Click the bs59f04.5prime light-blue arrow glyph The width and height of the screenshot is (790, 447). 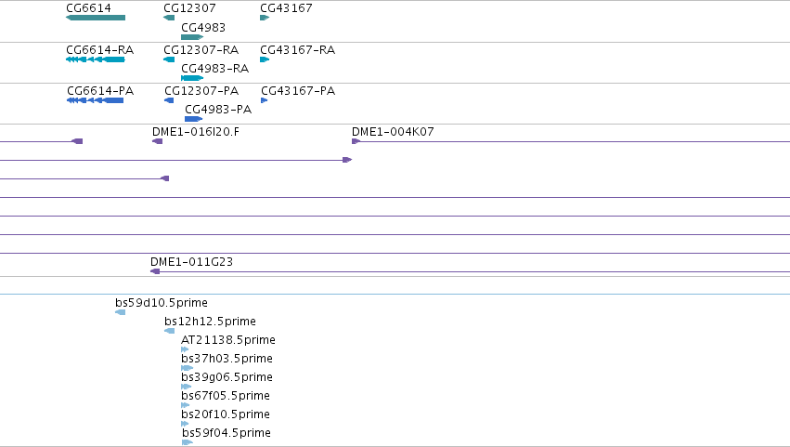188,442
